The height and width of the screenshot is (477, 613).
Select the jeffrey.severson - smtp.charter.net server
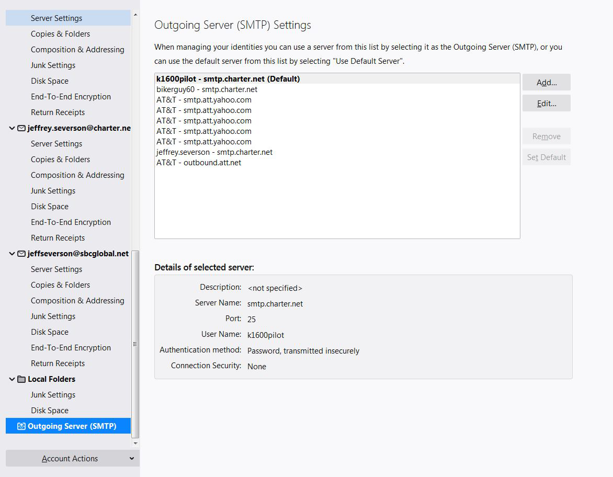coord(337,153)
